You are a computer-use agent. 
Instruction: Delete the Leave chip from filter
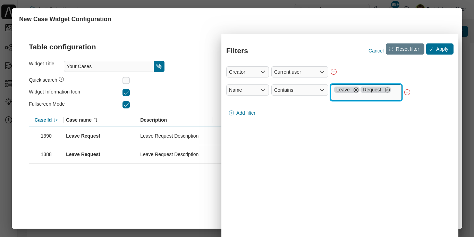pos(356,90)
